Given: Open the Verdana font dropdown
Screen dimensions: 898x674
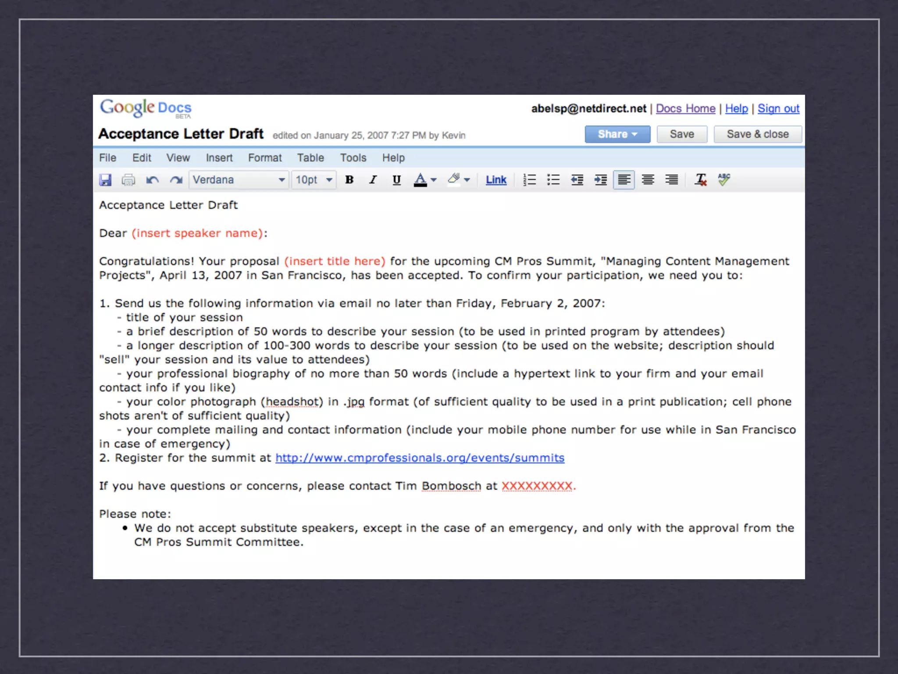Looking at the screenshot, I should click(239, 180).
